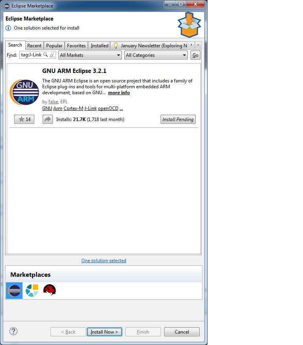Screen dimensions: 303x345
Task: Click the Marketplaces section heading
Action: 30,274
